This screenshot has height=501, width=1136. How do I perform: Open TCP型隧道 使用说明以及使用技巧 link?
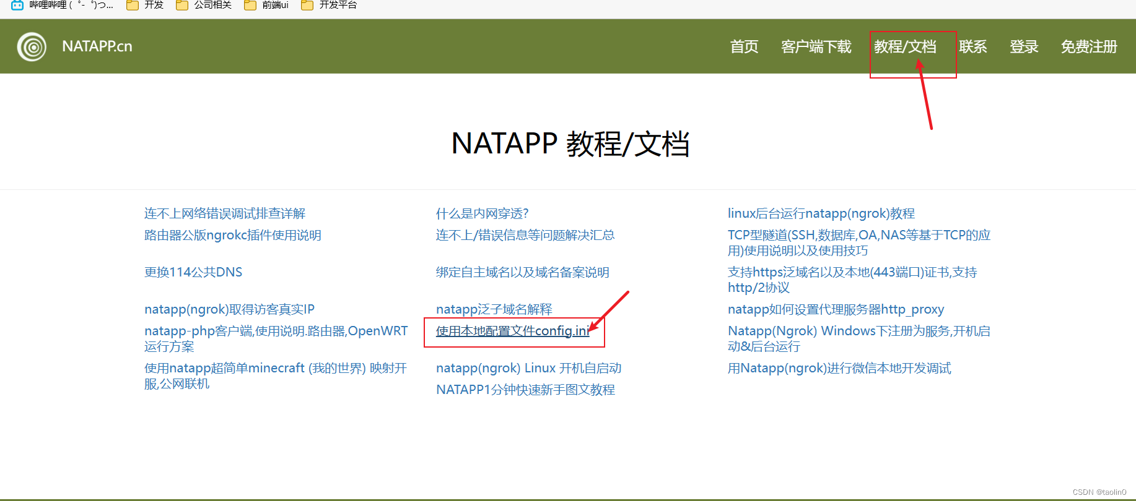(859, 242)
